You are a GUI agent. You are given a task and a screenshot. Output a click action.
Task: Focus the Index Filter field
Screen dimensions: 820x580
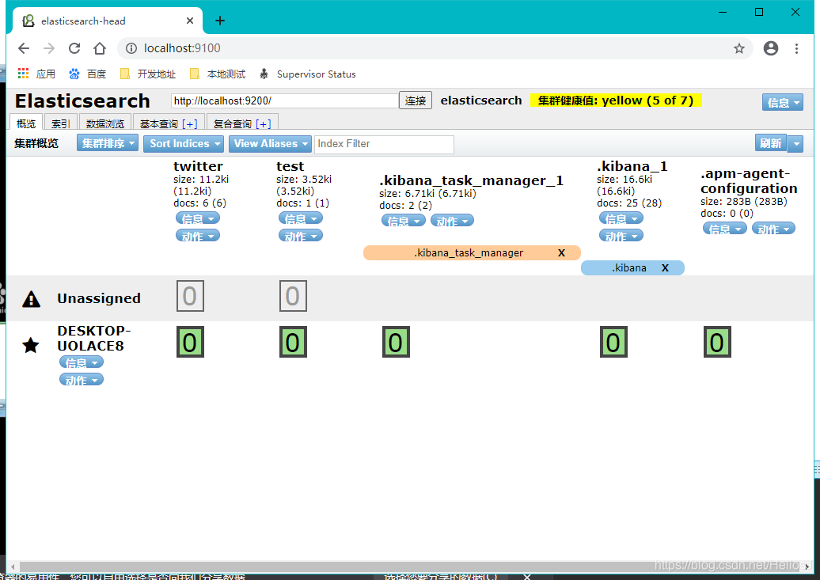coord(384,144)
